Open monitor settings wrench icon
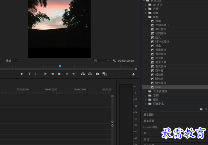Image resolution: width=208 pixels, height=145 pixels. tap(114, 60)
